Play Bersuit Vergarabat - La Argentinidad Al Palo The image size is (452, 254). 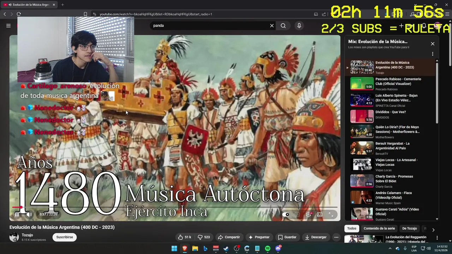391,148
